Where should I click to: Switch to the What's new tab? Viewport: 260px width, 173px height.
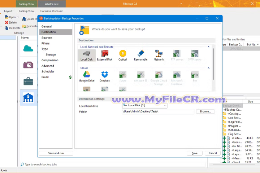(52, 4)
